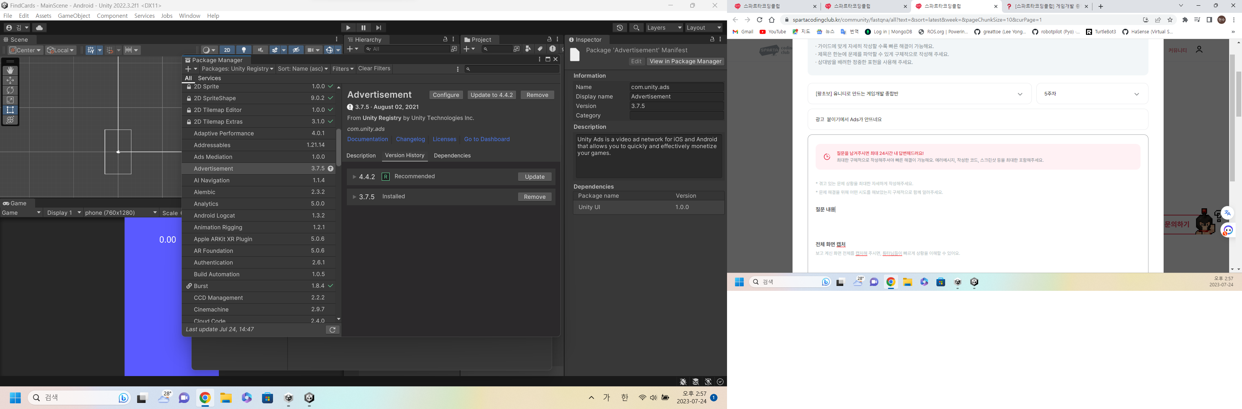Toggle scene lighting bulb
The image size is (1242, 409).
pyautogui.click(x=244, y=50)
